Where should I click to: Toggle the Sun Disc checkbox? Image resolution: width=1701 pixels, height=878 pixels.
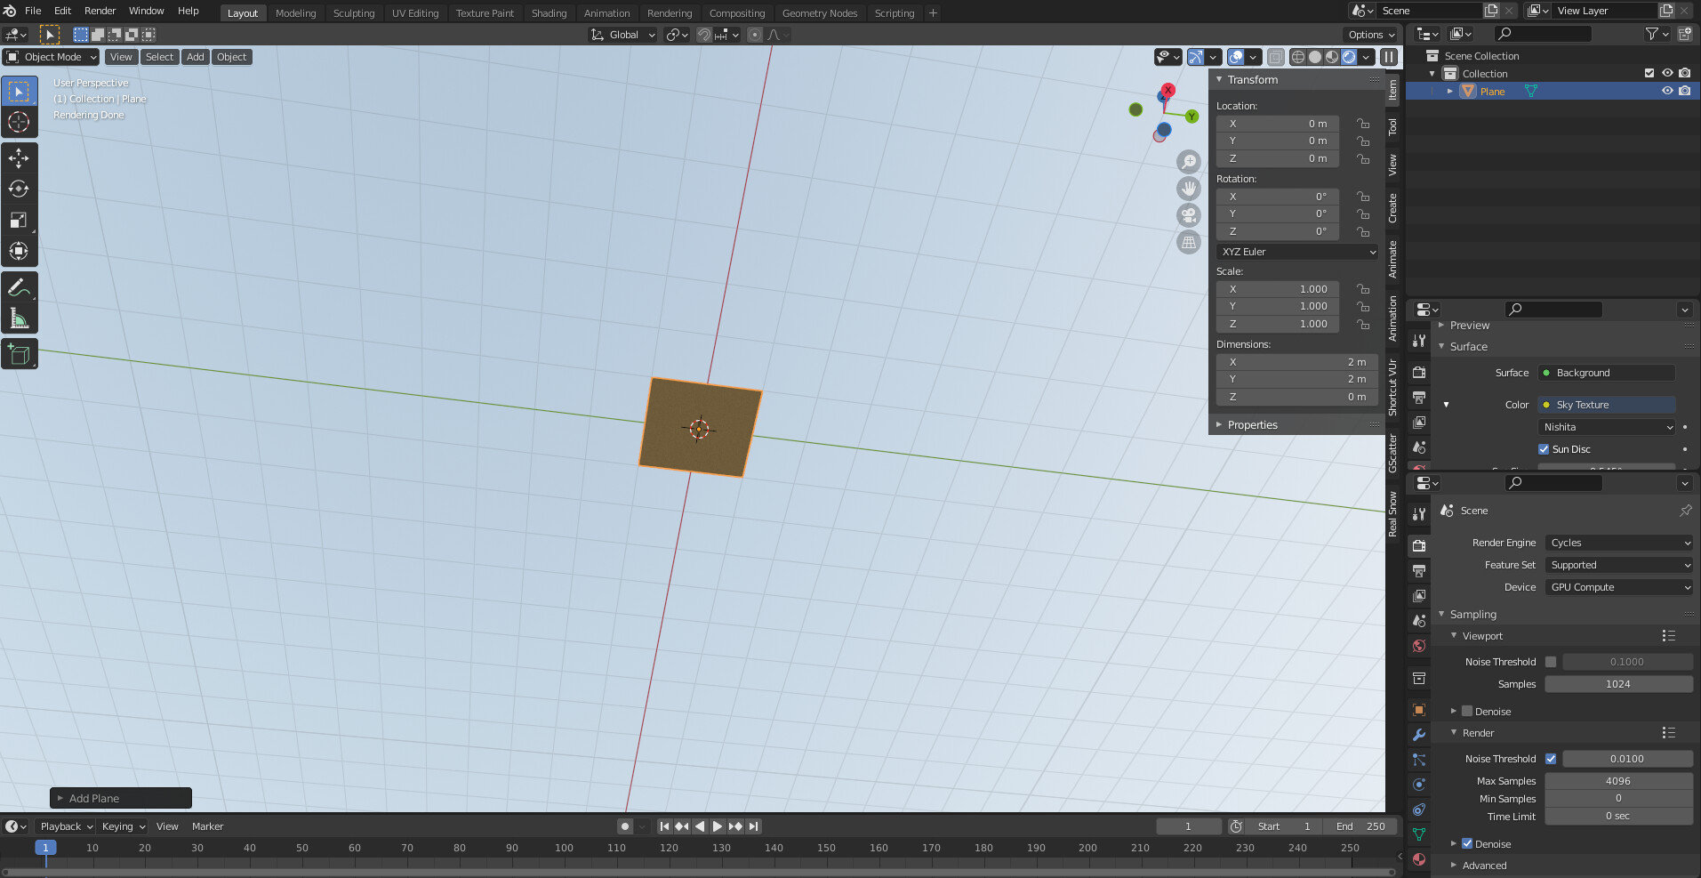pyautogui.click(x=1544, y=449)
